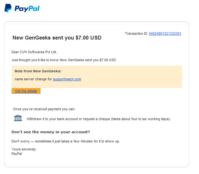199x174 pixels.
Task: Click the 'Transaction ID:' label text
Action: tap(136, 33)
